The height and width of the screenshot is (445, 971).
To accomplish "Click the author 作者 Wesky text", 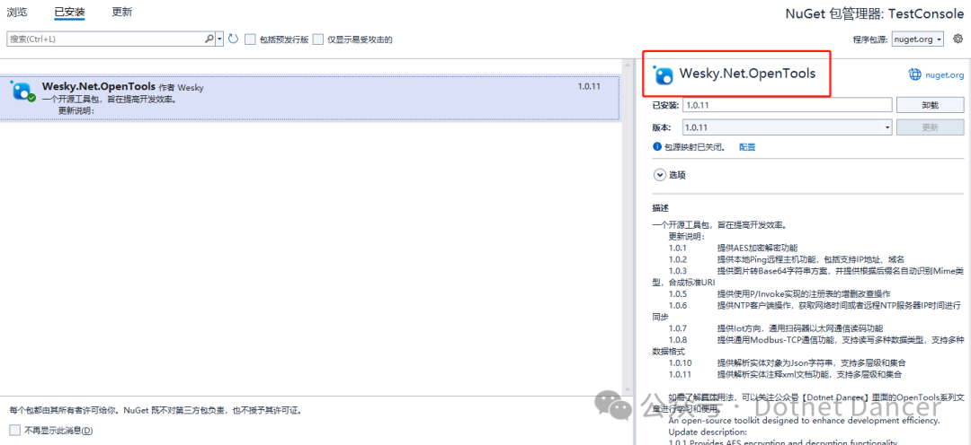I will [x=181, y=88].
